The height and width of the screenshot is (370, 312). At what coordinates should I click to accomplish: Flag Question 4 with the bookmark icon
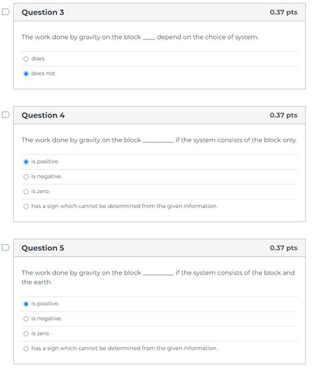pyautogui.click(x=6, y=115)
